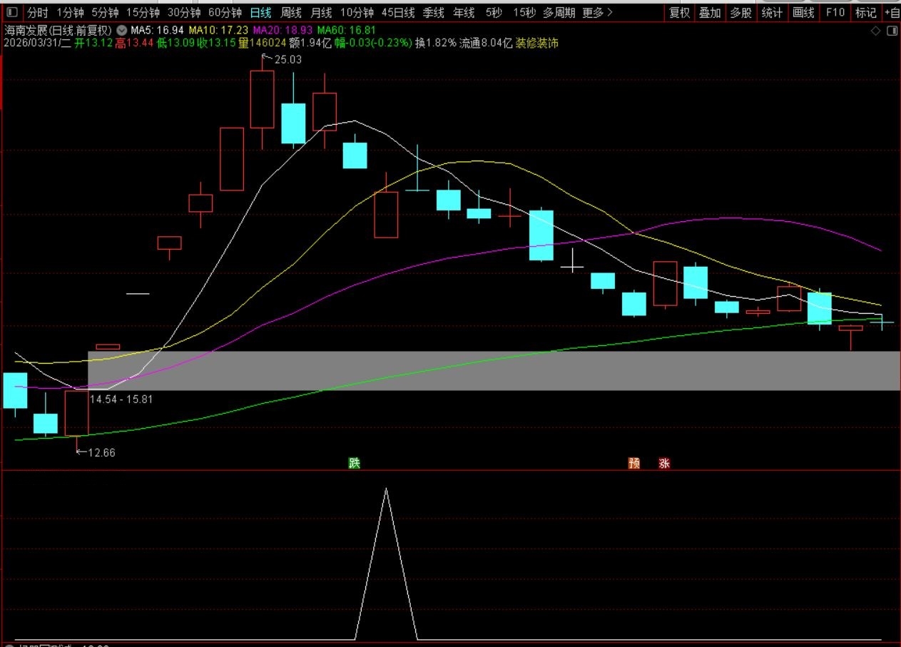Switch to 月线 monthly chart
The height and width of the screenshot is (647, 901).
pos(320,12)
